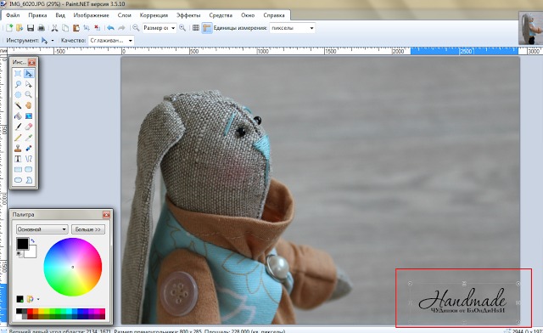This screenshot has width=543, height=333.
Task: Open the Окно menu
Action: point(248,15)
